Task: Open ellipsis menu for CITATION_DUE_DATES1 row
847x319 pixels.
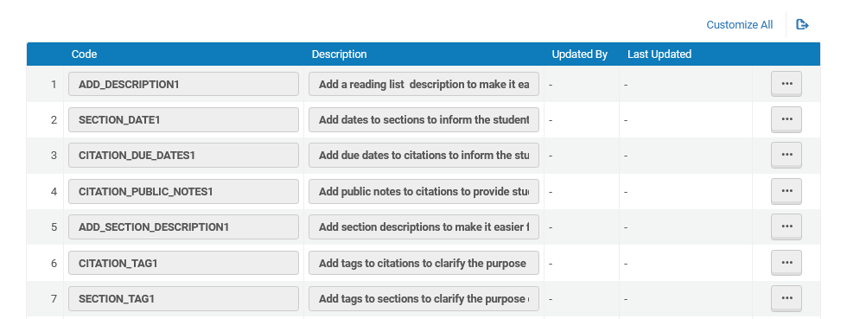Action: coord(786,155)
